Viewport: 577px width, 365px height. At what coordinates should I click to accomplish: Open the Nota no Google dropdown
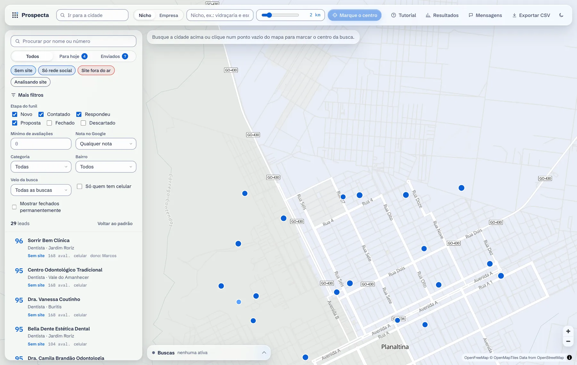click(x=106, y=144)
